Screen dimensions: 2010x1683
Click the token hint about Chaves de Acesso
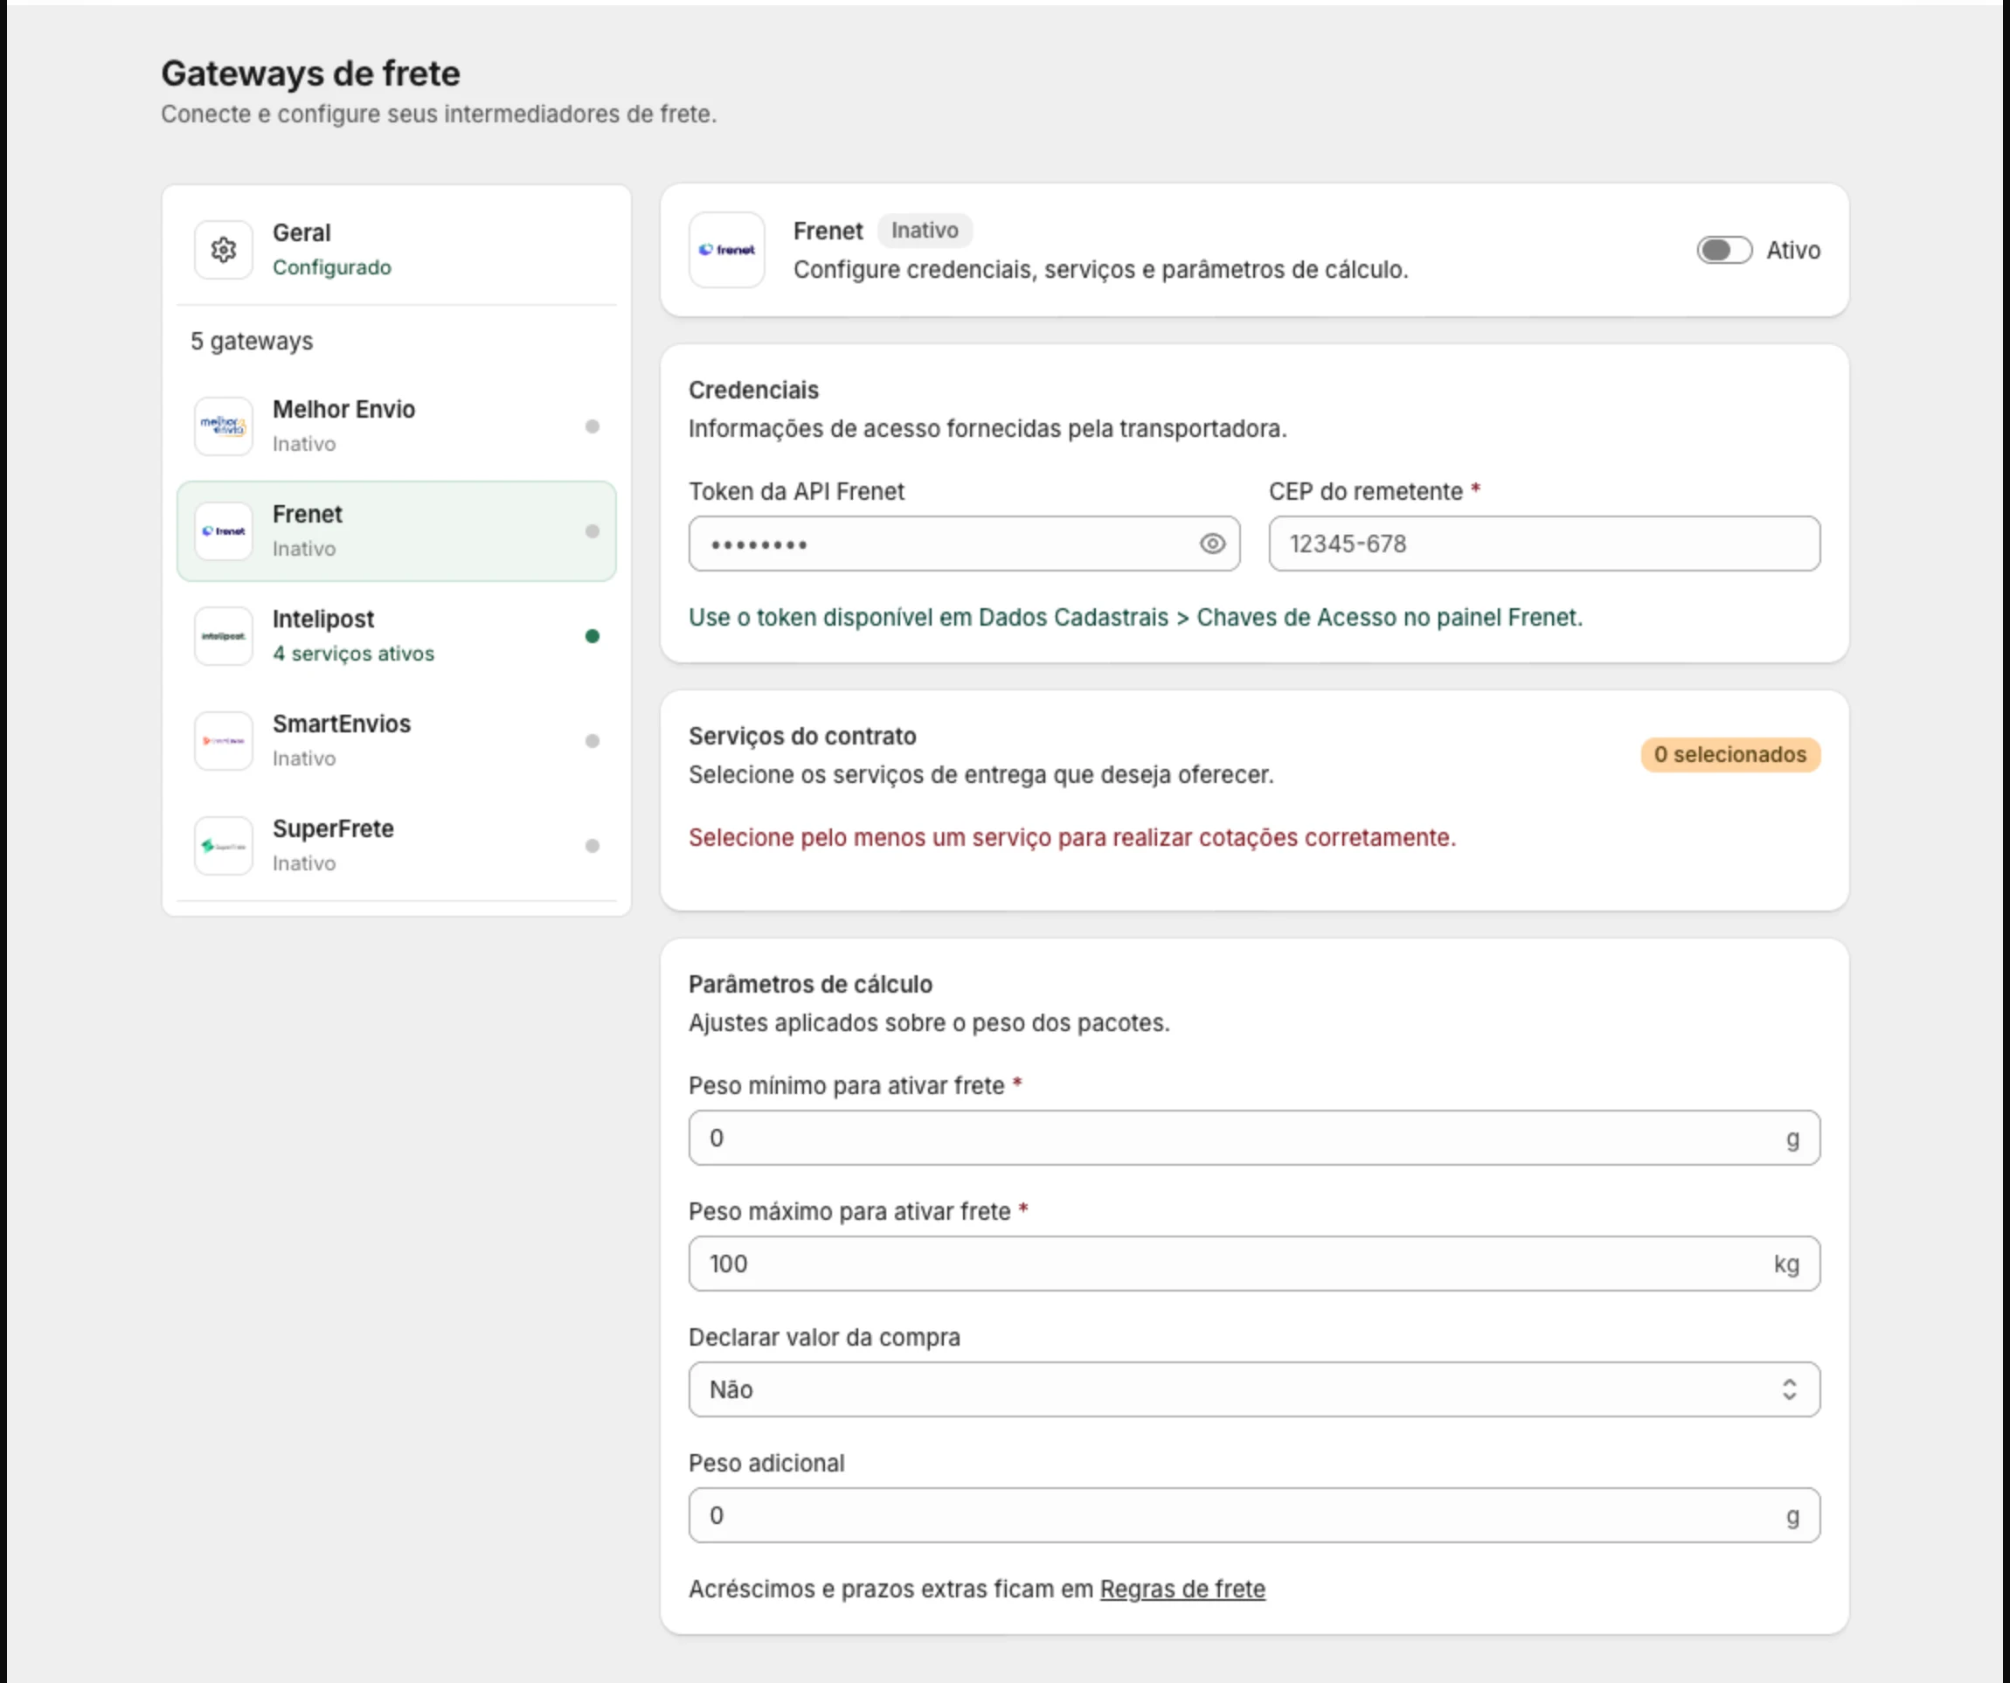coord(1135,617)
